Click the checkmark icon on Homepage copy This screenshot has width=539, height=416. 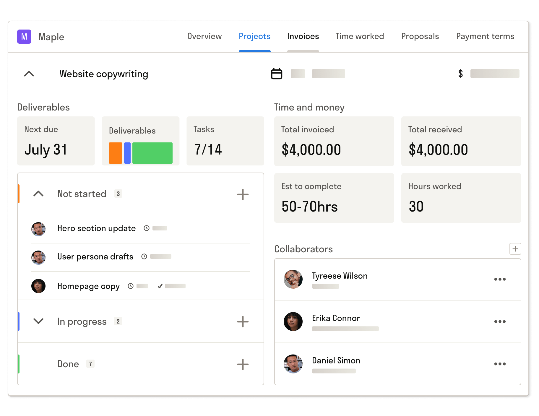(160, 286)
